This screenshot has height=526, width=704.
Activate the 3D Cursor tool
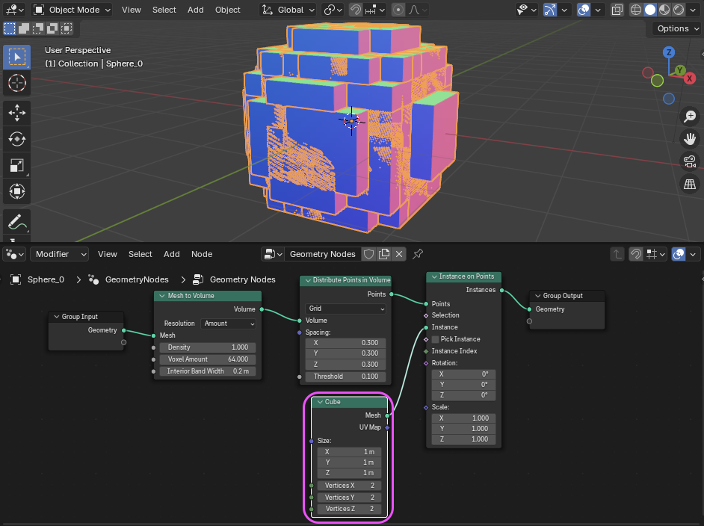[x=16, y=84]
